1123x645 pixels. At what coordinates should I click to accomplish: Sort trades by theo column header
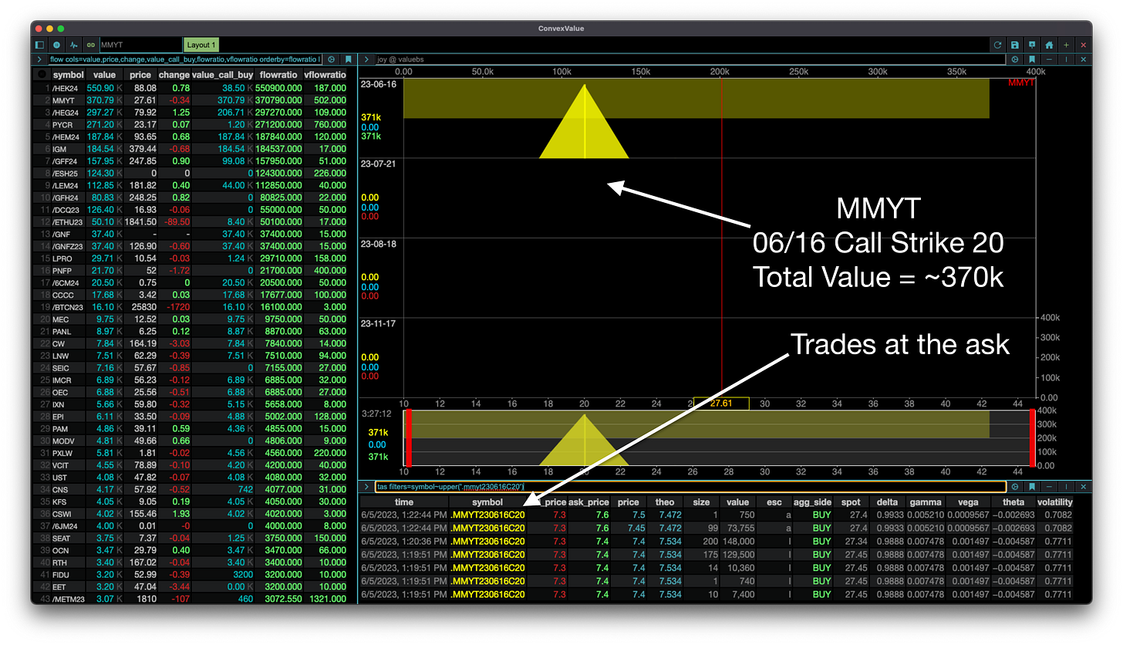664,502
